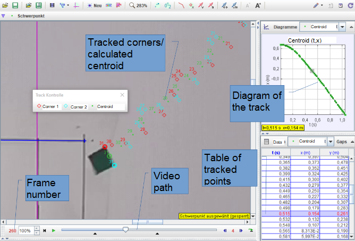Toggle the magenta coordinate axes icon
Viewport: 355px width, 241px height.
76,5
